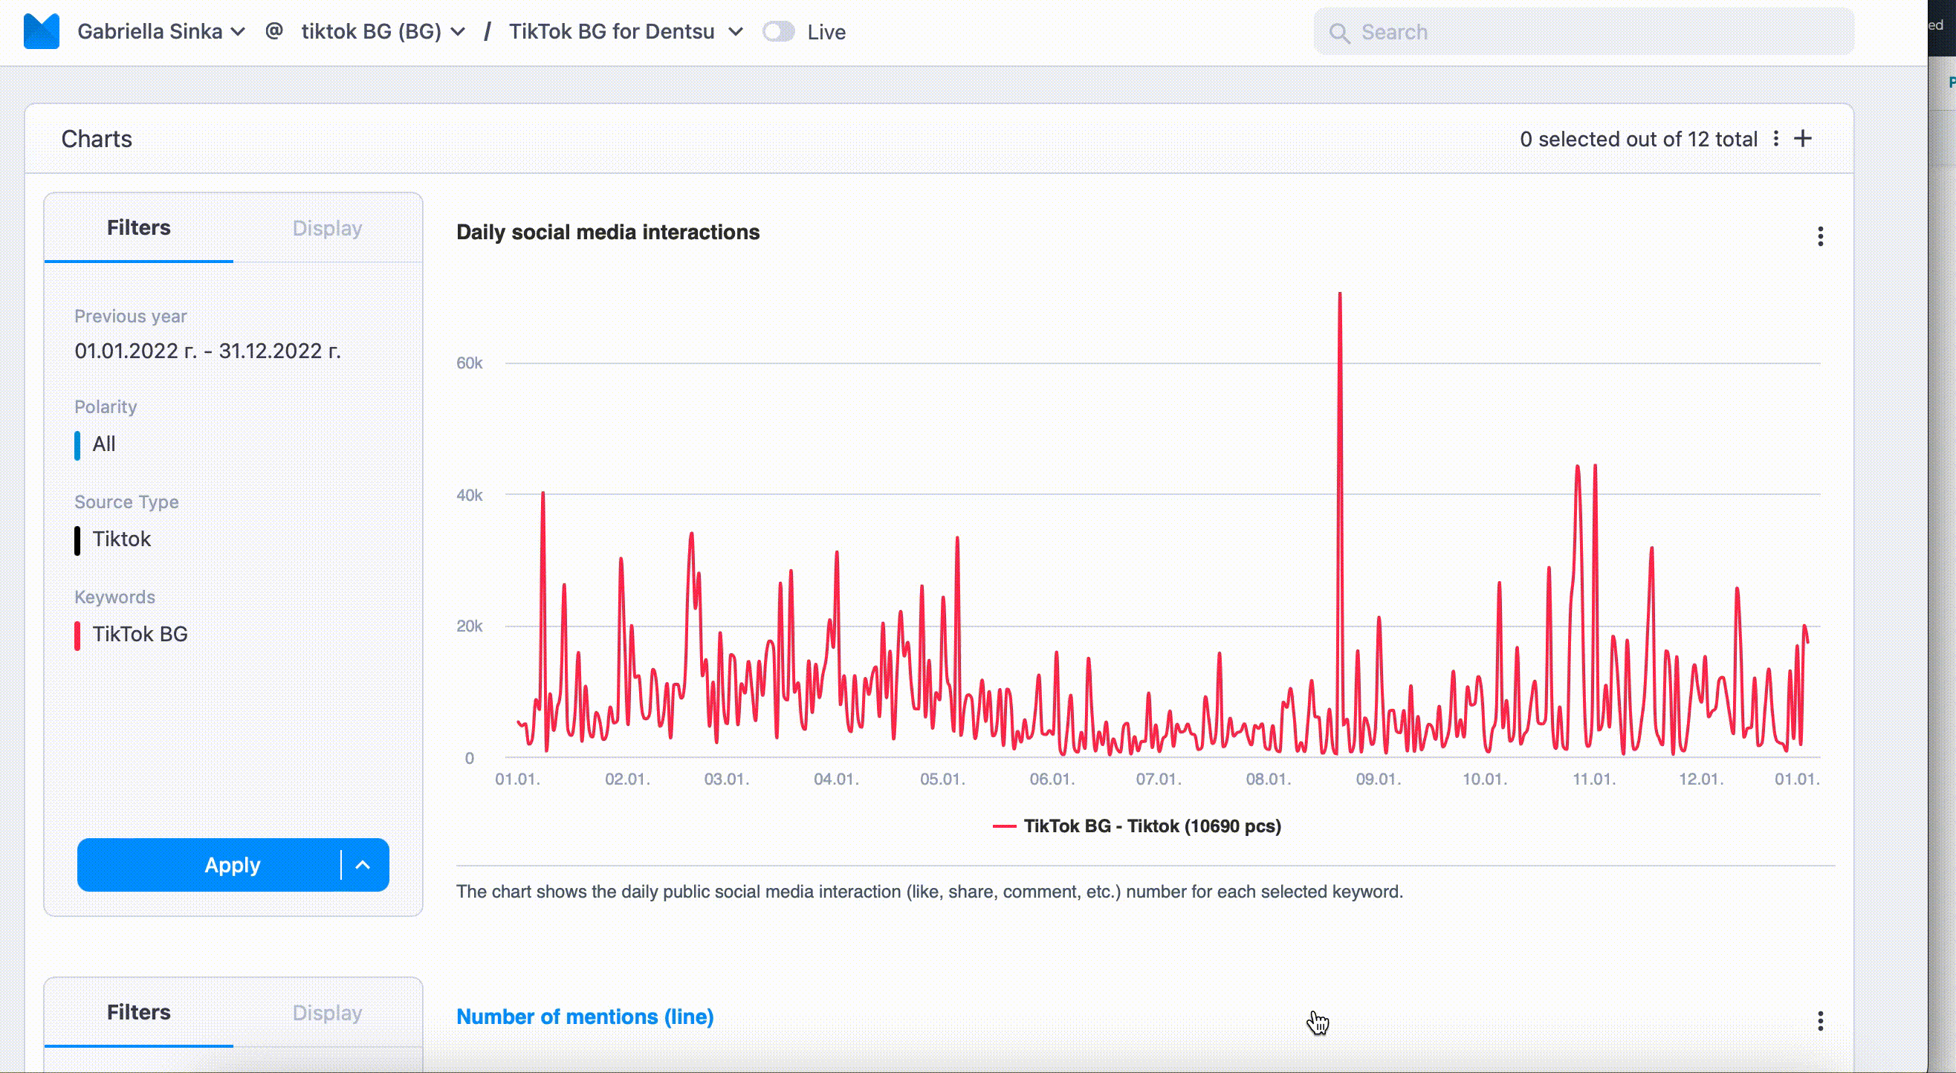Image resolution: width=1956 pixels, height=1073 pixels.
Task: Click the TikTok BG - Tiktok legend color marker
Action: point(1008,826)
